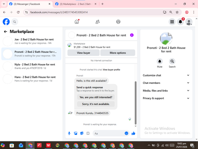Click the chat scrollbar down arrow

(135, 126)
